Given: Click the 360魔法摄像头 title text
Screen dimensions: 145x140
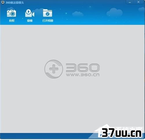Looking at the screenshot, I should coord(15,3).
